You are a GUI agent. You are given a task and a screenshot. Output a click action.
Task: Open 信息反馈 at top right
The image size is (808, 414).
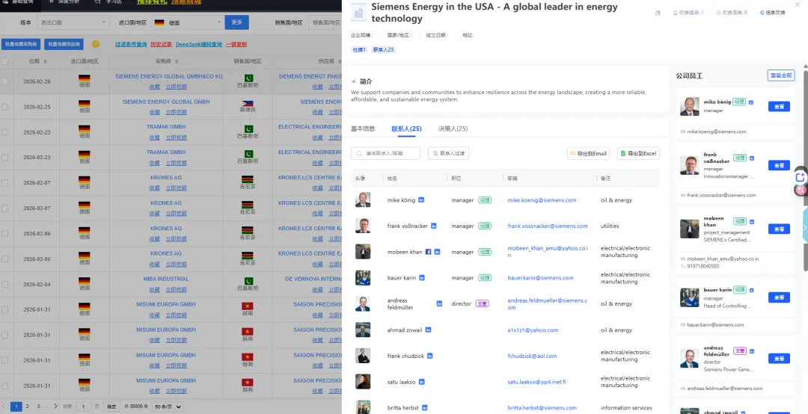[772, 13]
